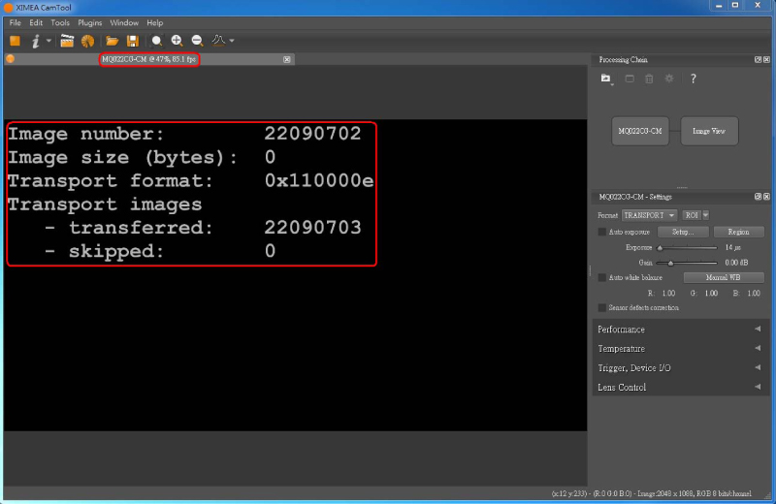Viewport: 776px width, 504px height.
Task: Click the orange color wheel icon in the toolbar
Action: [87, 41]
